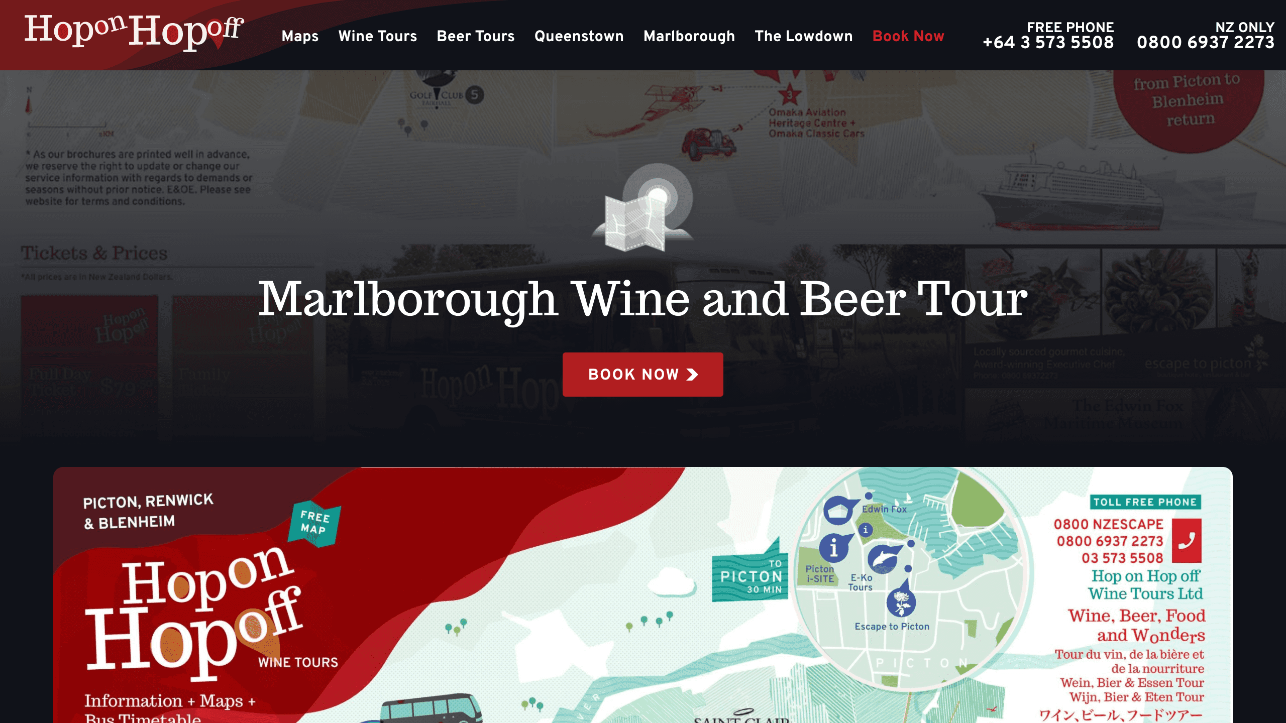Open the Maps menu item

point(300,36)
